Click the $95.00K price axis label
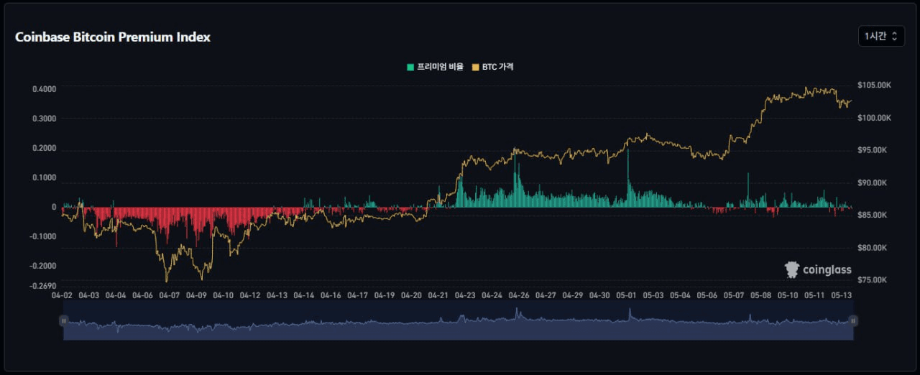The width and height of the screenshot is (920, 375). (873, 150)
